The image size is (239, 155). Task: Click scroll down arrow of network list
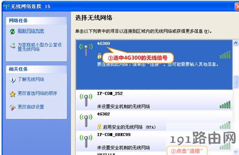[x=236, y=151]
